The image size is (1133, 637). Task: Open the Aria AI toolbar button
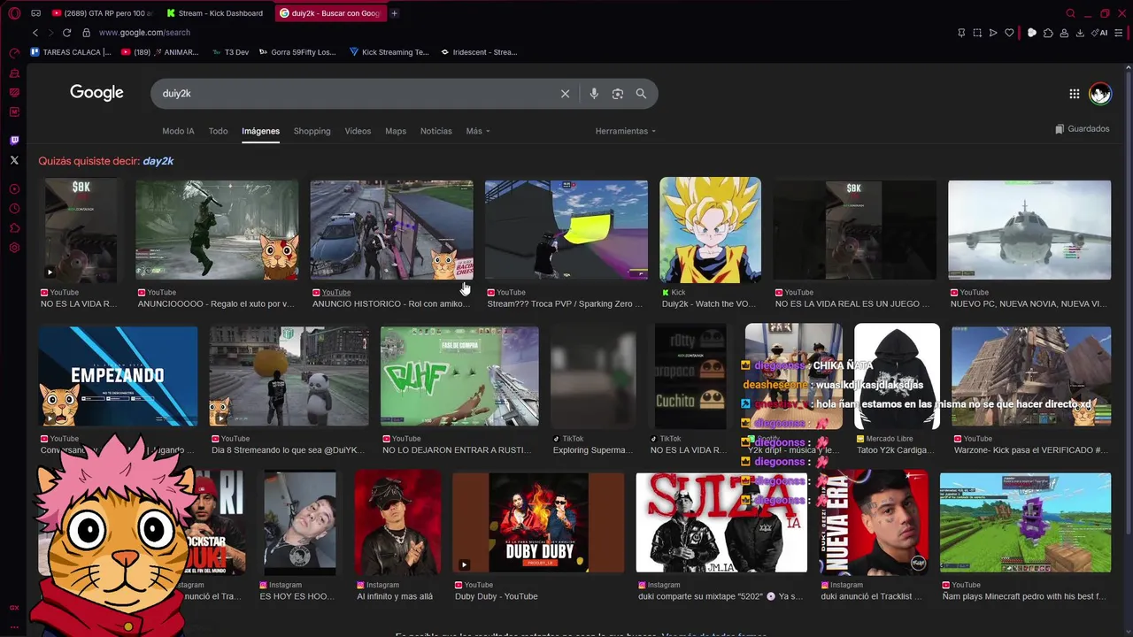tap(1101, 33)
